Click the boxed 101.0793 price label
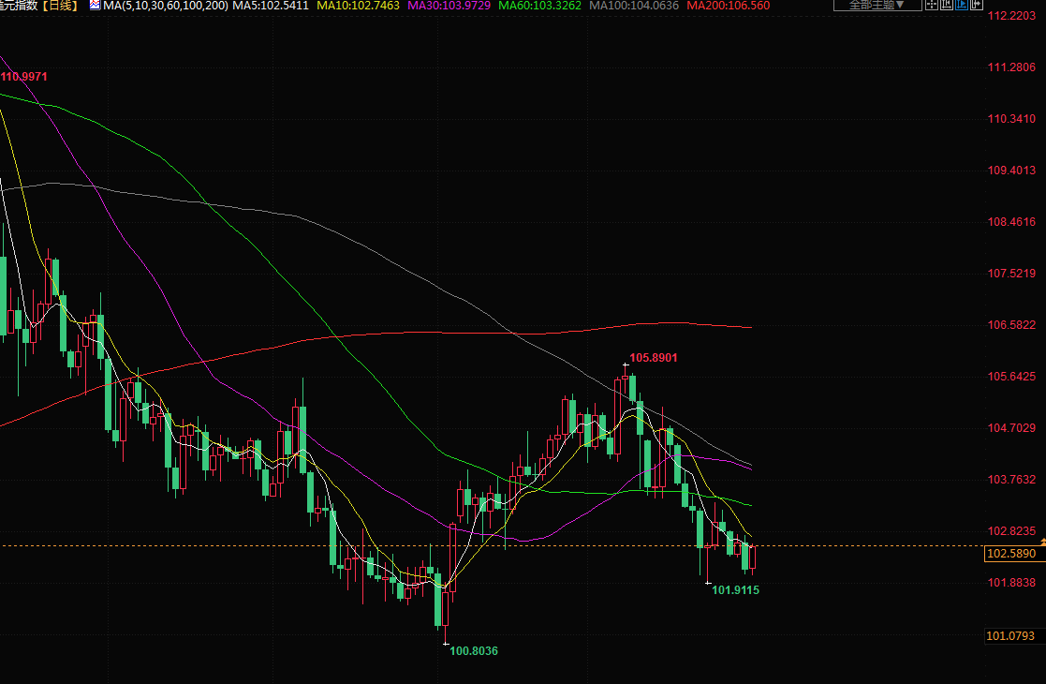This screenshot has height=684, width=1046. click(x=1011, y=636)
